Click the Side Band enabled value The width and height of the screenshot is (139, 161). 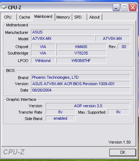60,118
